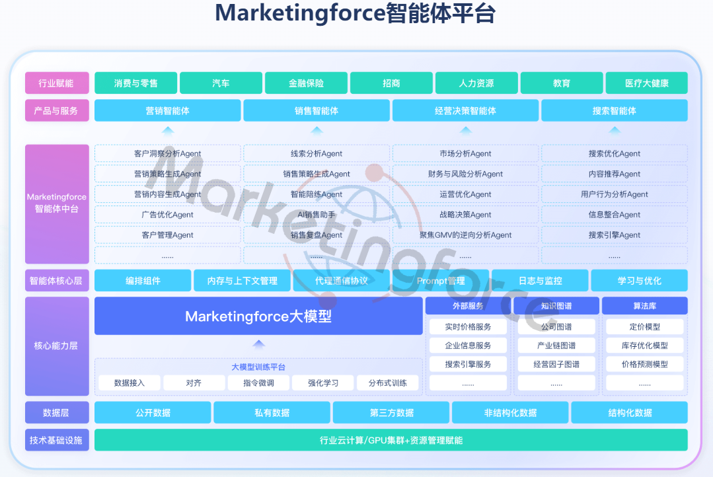Screen dimensions: 713x477
Task: Click the 数据层 layer label
Action: click(x=57, y=412)
